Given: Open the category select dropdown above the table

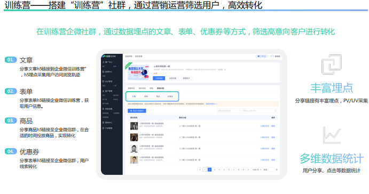Looking at the screenshot, I should (x=229, y=111).
